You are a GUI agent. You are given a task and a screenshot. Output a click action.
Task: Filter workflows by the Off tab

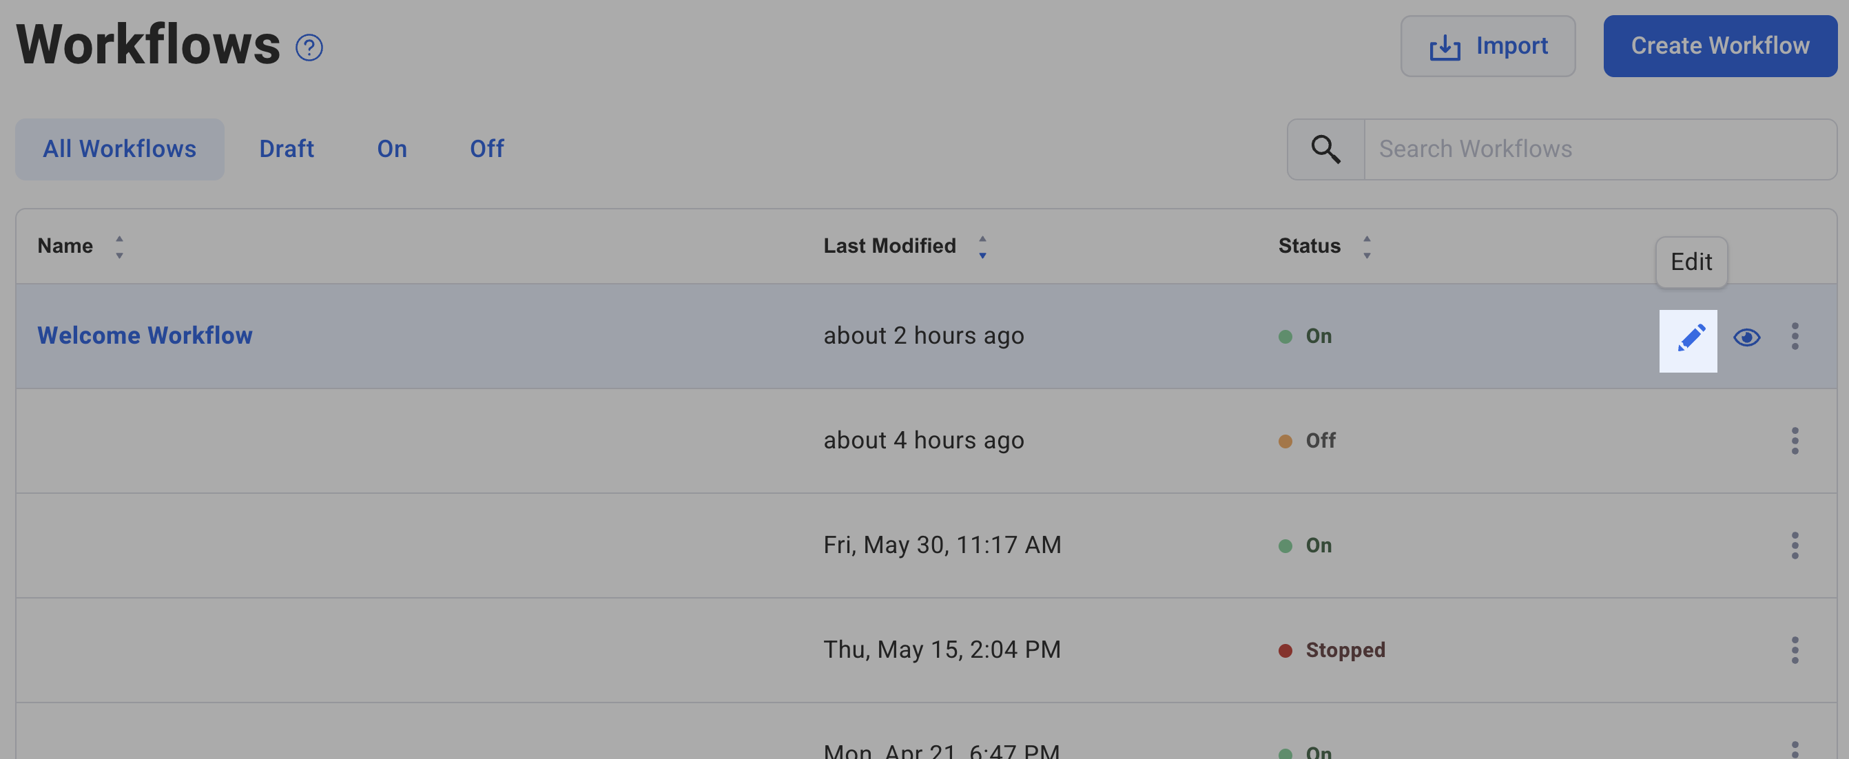(x=486, y=149)
